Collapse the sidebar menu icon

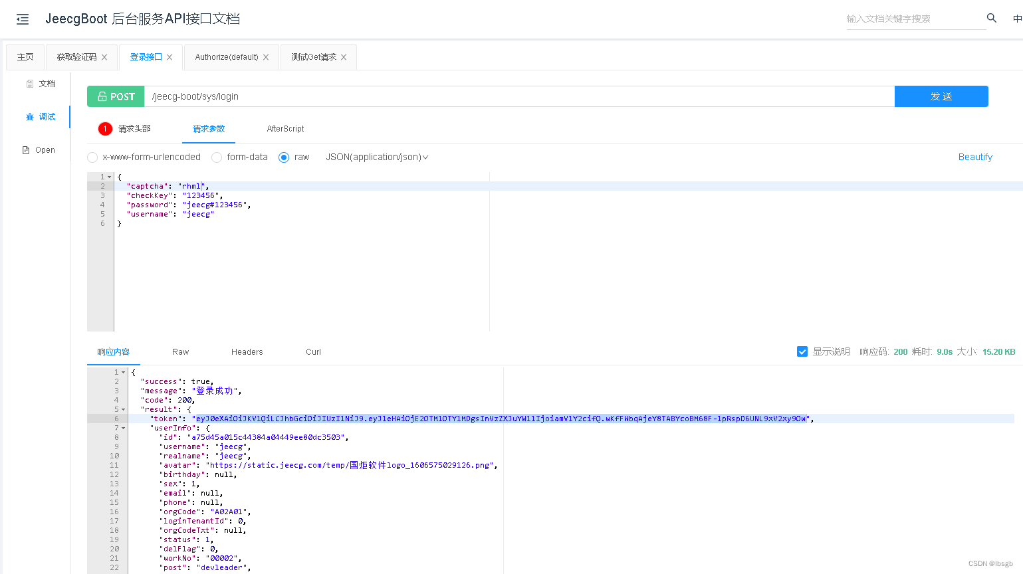(x=23, y=19)
